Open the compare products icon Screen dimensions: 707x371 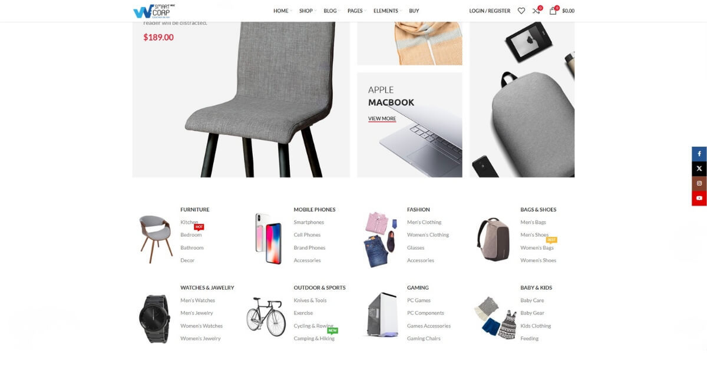(536, 11)
